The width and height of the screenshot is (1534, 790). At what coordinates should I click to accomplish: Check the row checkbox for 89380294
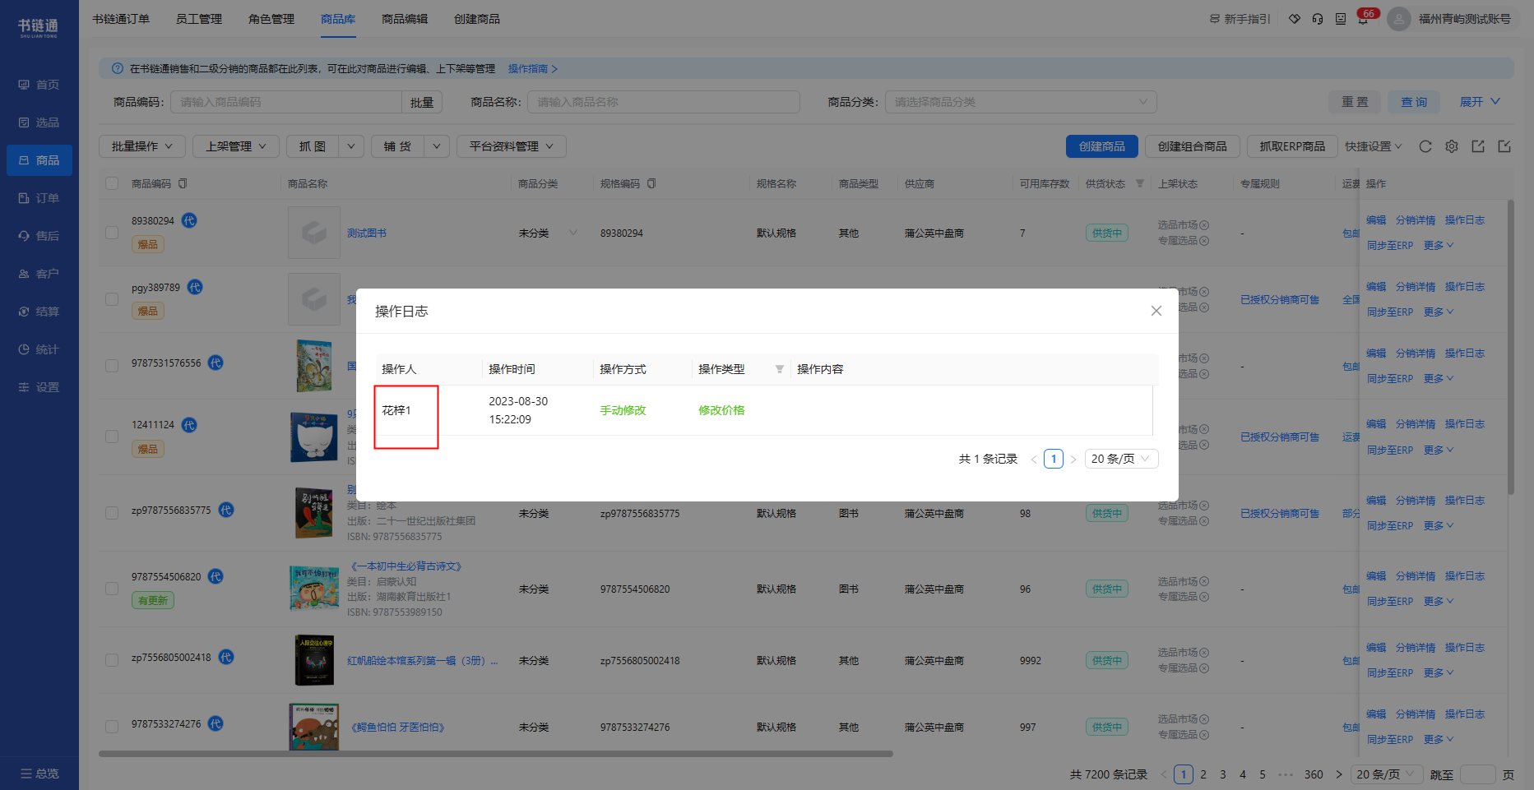[112, 233]
